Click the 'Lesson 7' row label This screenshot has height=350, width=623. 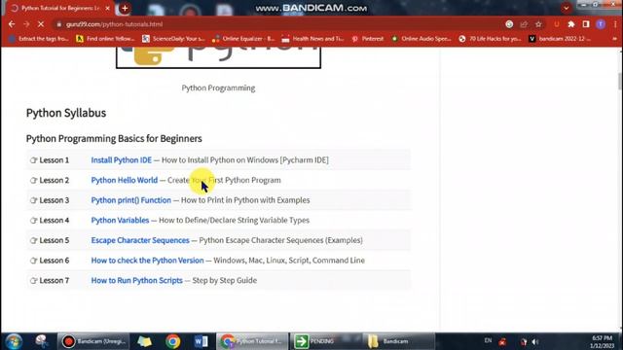[55, 280]
